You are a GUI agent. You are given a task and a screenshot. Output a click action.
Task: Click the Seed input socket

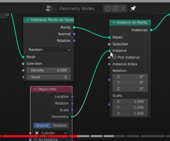[23, 77]
